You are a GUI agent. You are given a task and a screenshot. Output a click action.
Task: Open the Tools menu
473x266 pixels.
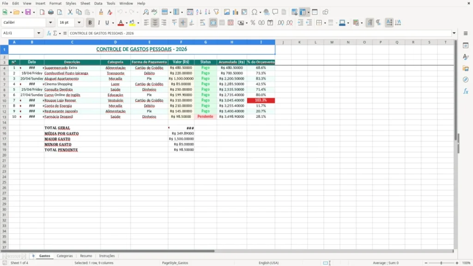coord(111,3)
